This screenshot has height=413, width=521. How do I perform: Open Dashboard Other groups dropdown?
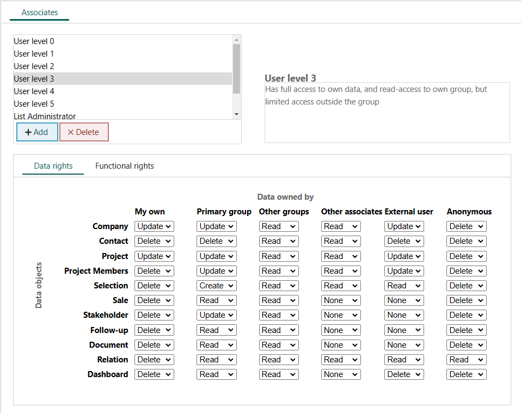[x=278, y=374]
